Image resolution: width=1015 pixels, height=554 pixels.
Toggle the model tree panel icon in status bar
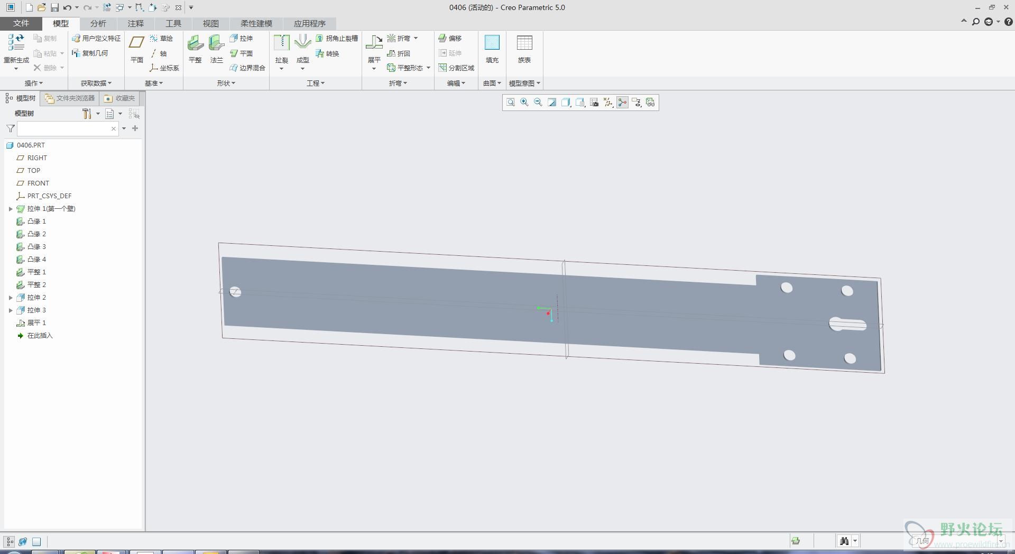[10, 541]
